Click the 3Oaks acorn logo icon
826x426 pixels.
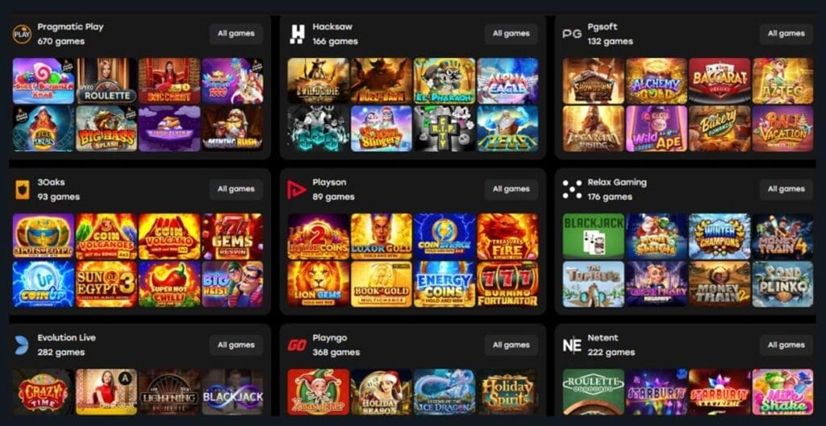tap(22, 190)
